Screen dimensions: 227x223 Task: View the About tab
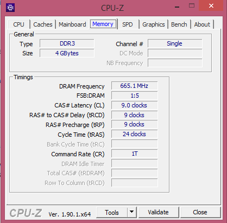tap(202, 24)
